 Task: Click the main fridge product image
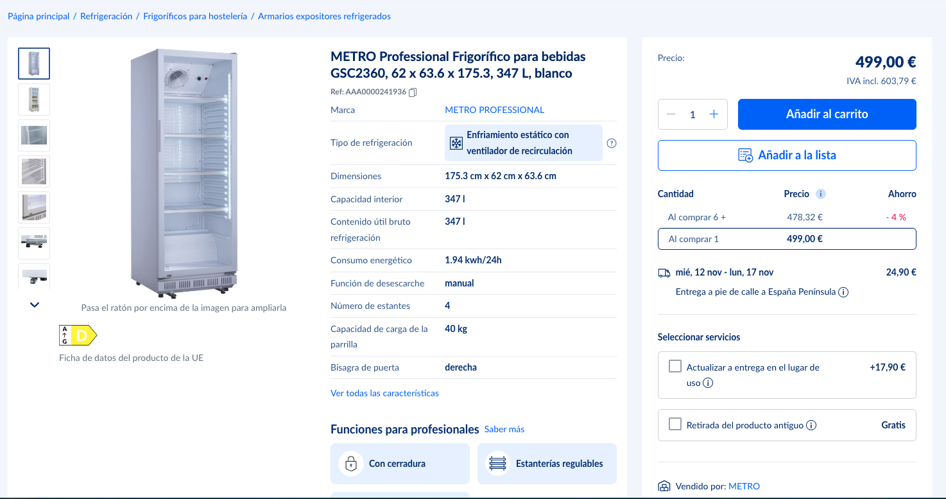184,173
